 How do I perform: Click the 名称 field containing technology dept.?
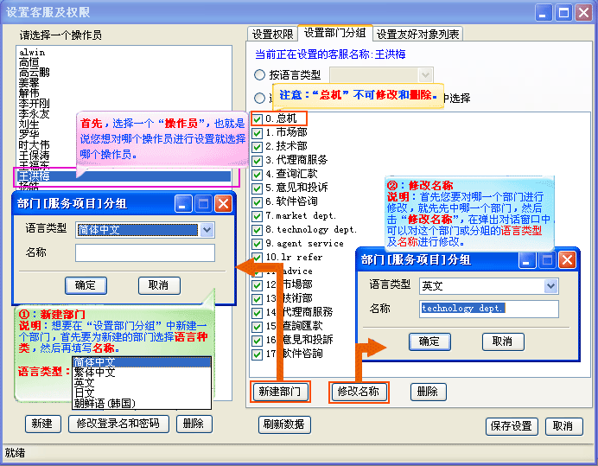(x=489, y=309)
